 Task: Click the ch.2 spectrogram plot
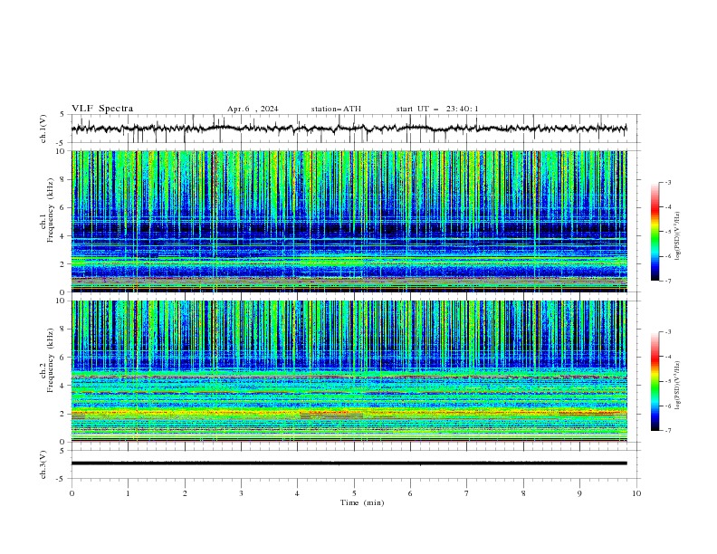click(x=349, y=371)
